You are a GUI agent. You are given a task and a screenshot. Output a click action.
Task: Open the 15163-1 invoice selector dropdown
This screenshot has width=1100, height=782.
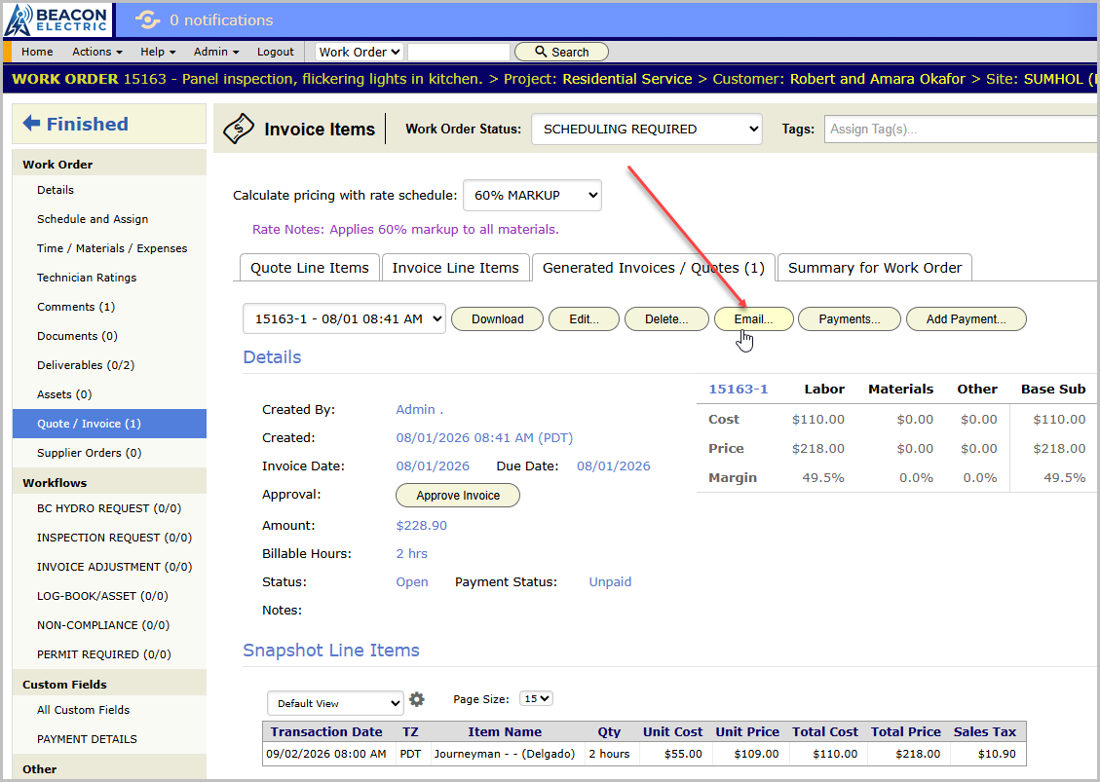coord(345,319)
